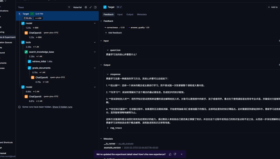Image resolution: width=280 pixels, height=159 pixels.
Task: Click the grade_documents run icon
Action: 29,68
